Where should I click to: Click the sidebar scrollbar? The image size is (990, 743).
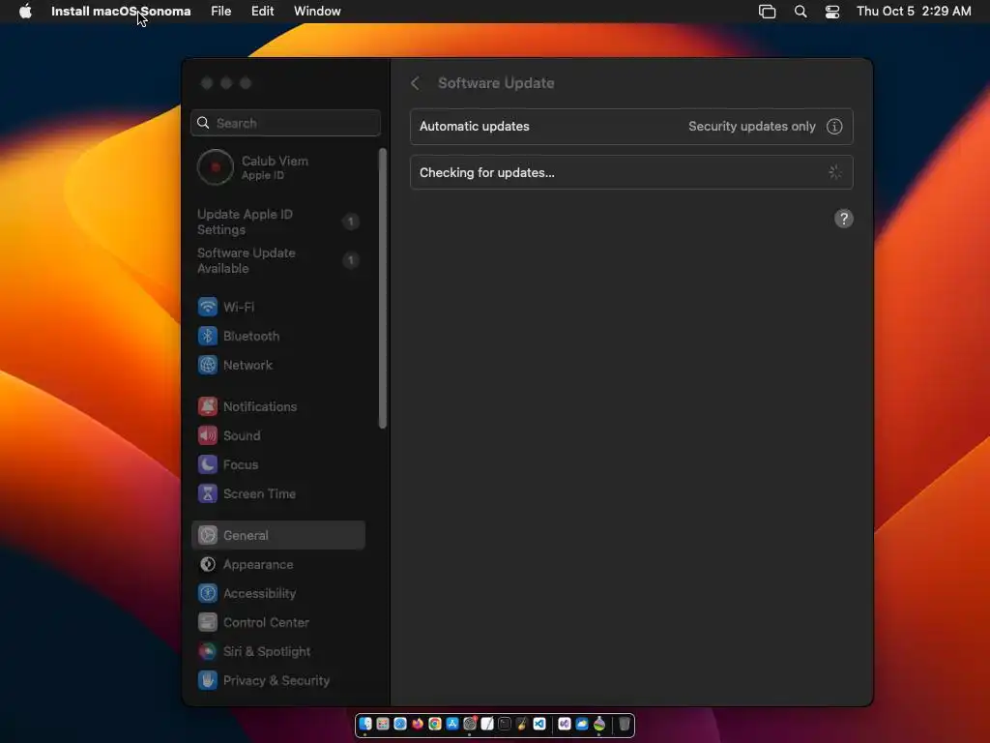(x=383, y=288)
